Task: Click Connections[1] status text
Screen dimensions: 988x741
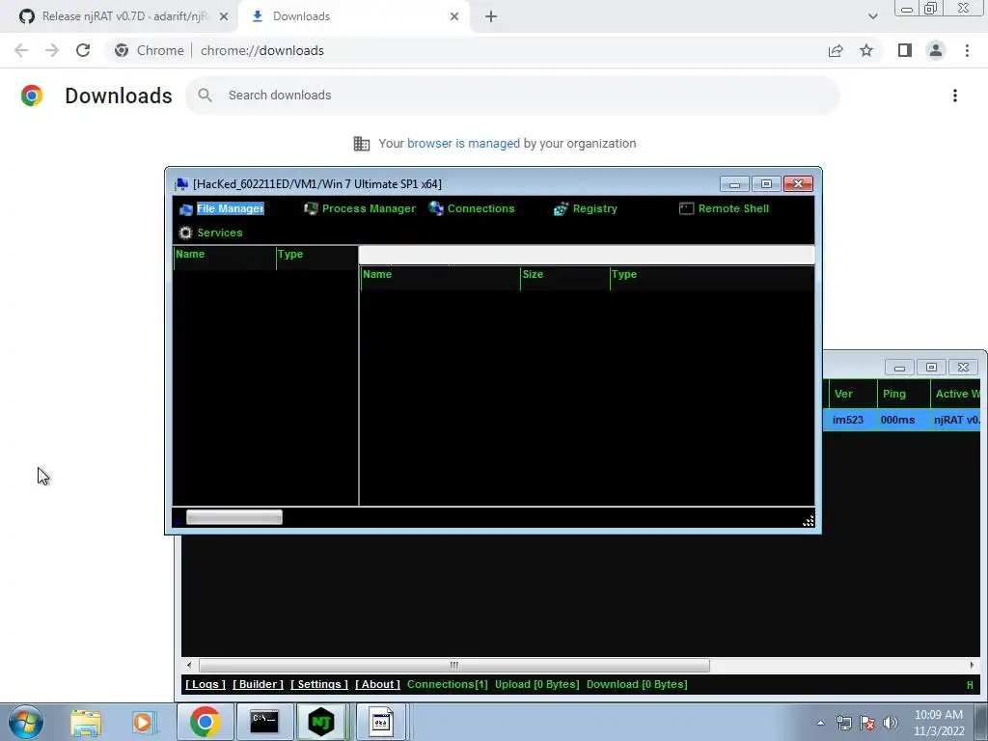Action: pyautogui.click(x=448, y=684)
